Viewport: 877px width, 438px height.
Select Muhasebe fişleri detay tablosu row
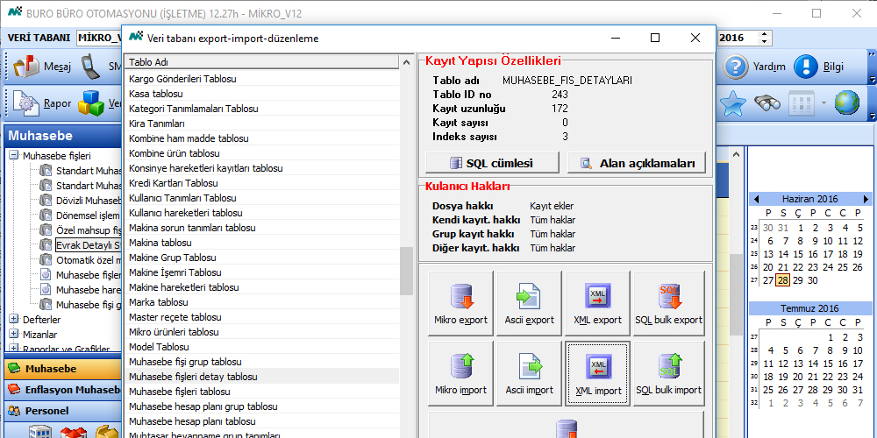coord(262,377)
